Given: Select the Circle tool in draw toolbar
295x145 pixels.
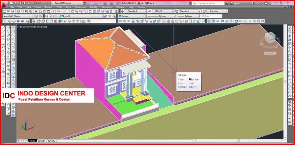Looking at the screenshot, I should (3, 52).
